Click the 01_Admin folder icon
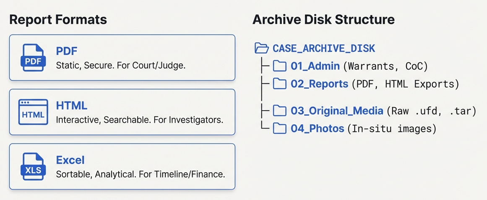The image size is (487, 200). click(x=280, y=66)
